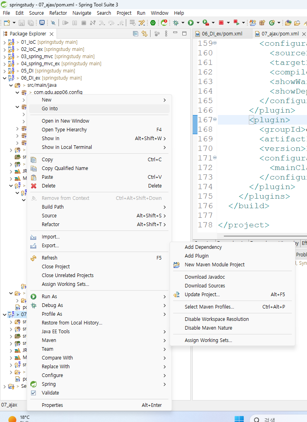The image size is (307, 422).
Task: Click the green Run play icon in toolbar
Action: [191, 23]
